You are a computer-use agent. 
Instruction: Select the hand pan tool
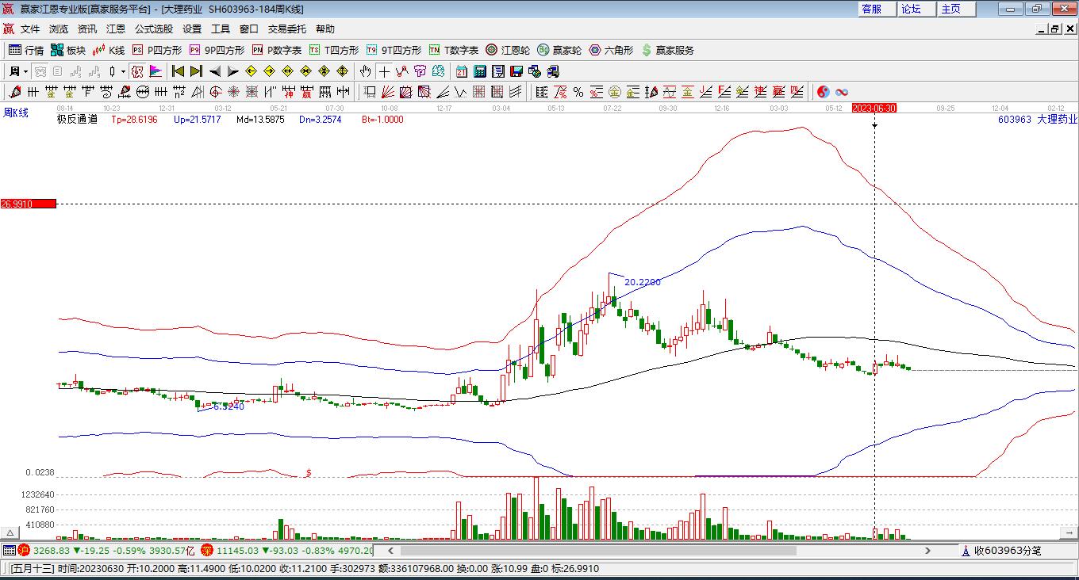(366, 71)
